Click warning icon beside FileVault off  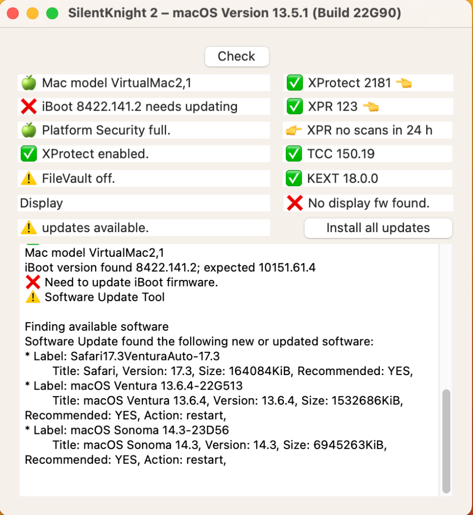pos(29,178)
